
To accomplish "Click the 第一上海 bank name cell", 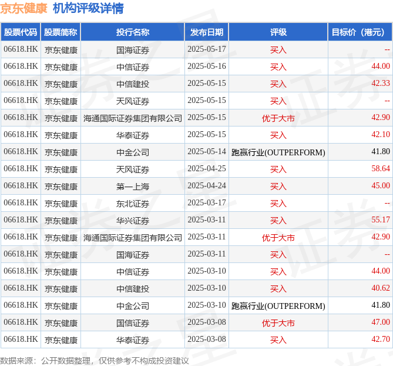I will pos(133,187).
